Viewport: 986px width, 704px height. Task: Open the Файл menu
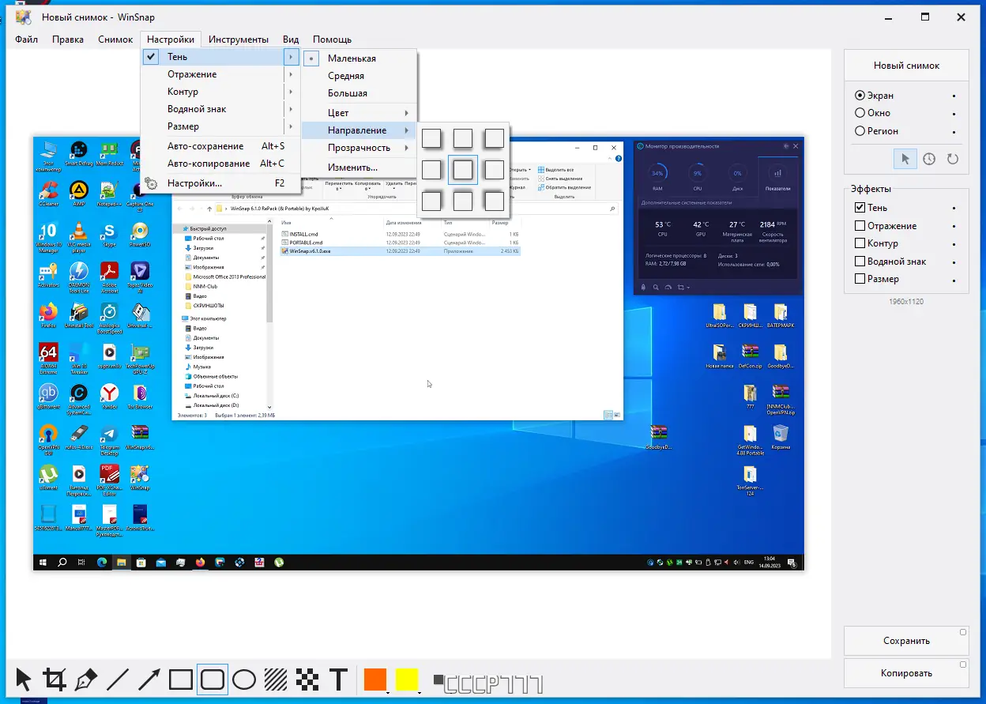26,40
